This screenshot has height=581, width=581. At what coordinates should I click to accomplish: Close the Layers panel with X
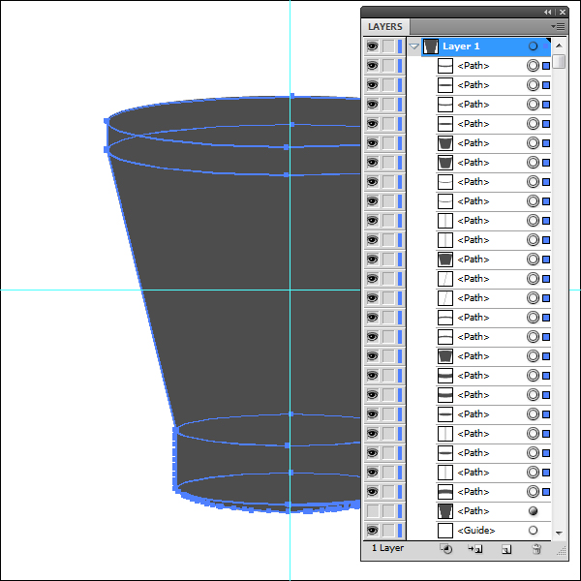pyautogui.click(x=563, y=13)
